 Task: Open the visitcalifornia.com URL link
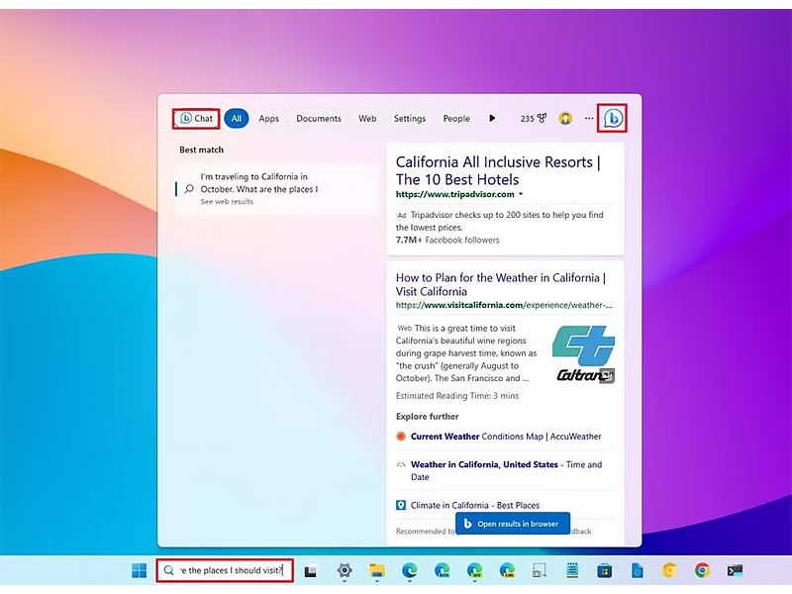(504, 305)
